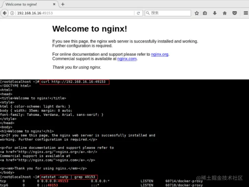Viewport: 249px width, 187px height.
Task: Click the magnifier icon in search box
Action: coord(148,13)
